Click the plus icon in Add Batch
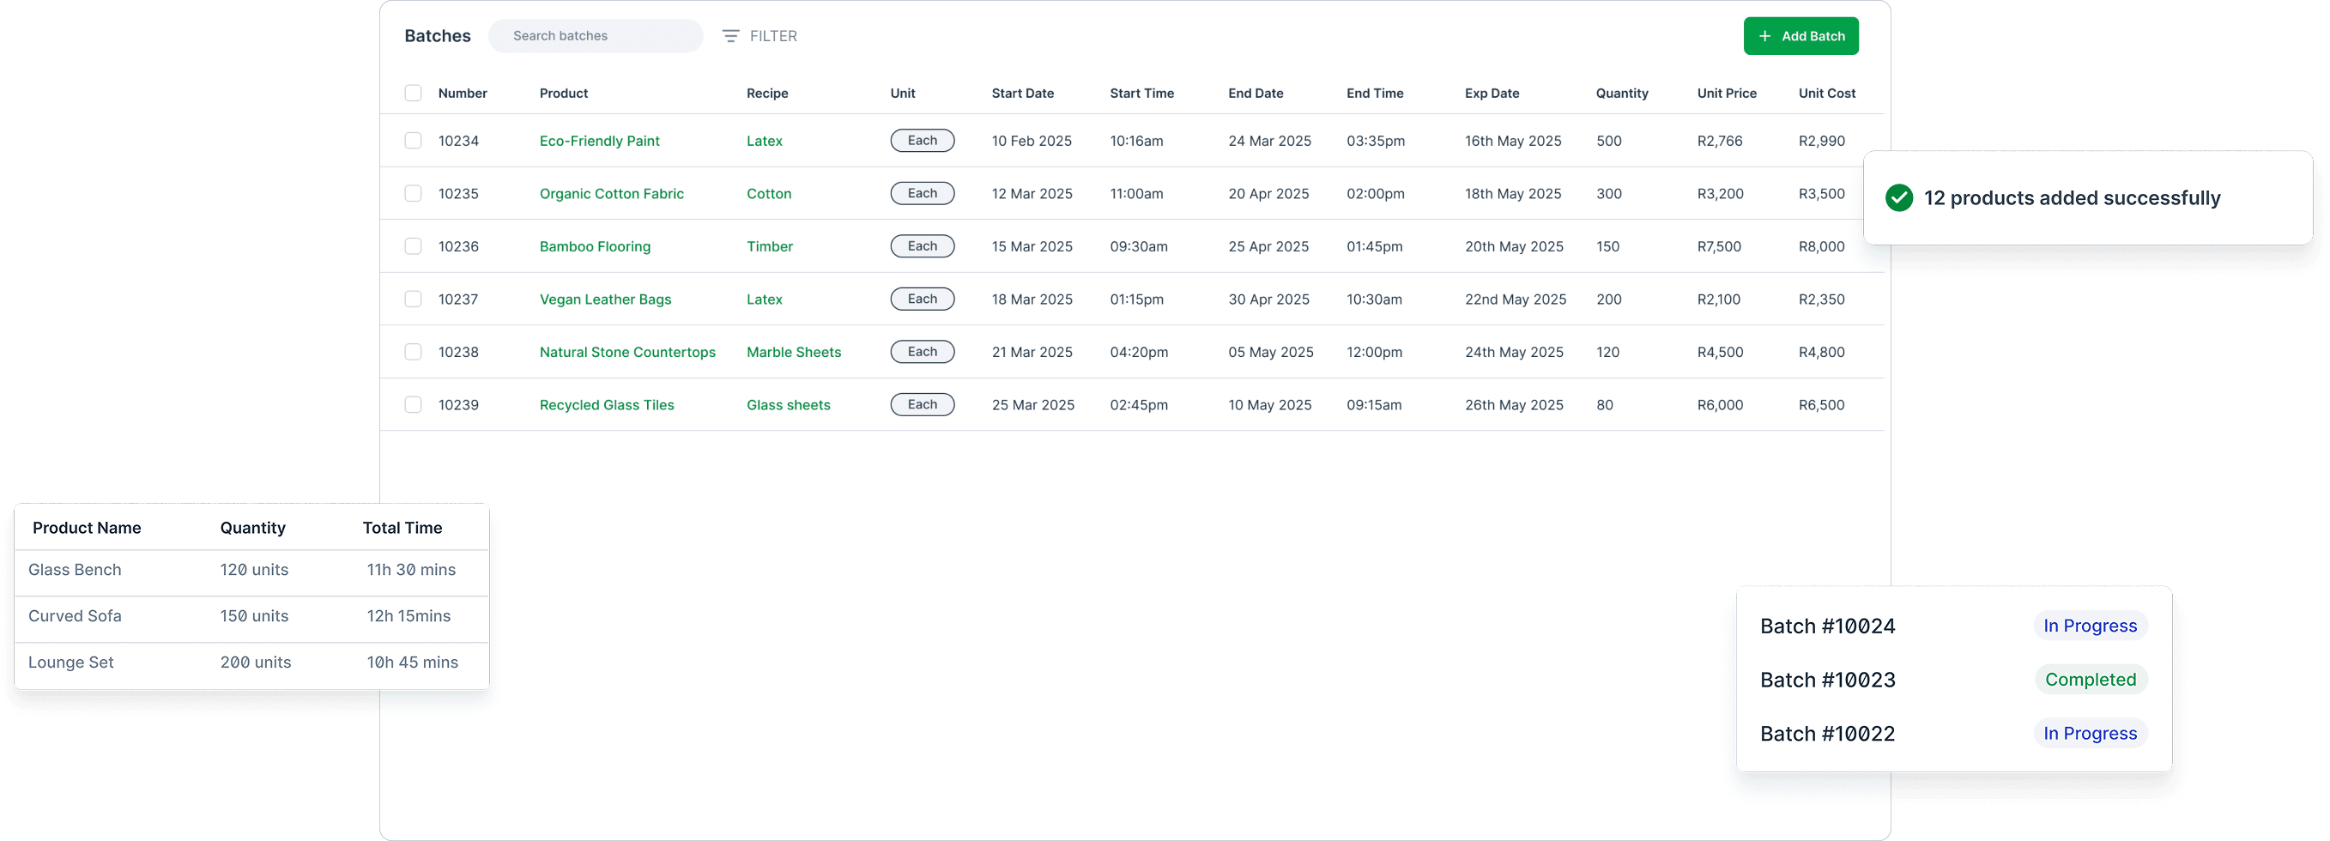 pyautogui.click(x=1764, y=36)
